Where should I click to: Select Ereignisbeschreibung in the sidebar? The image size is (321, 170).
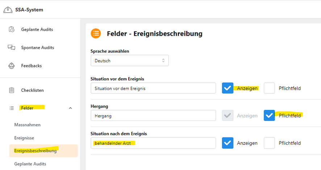click(43, 151)
